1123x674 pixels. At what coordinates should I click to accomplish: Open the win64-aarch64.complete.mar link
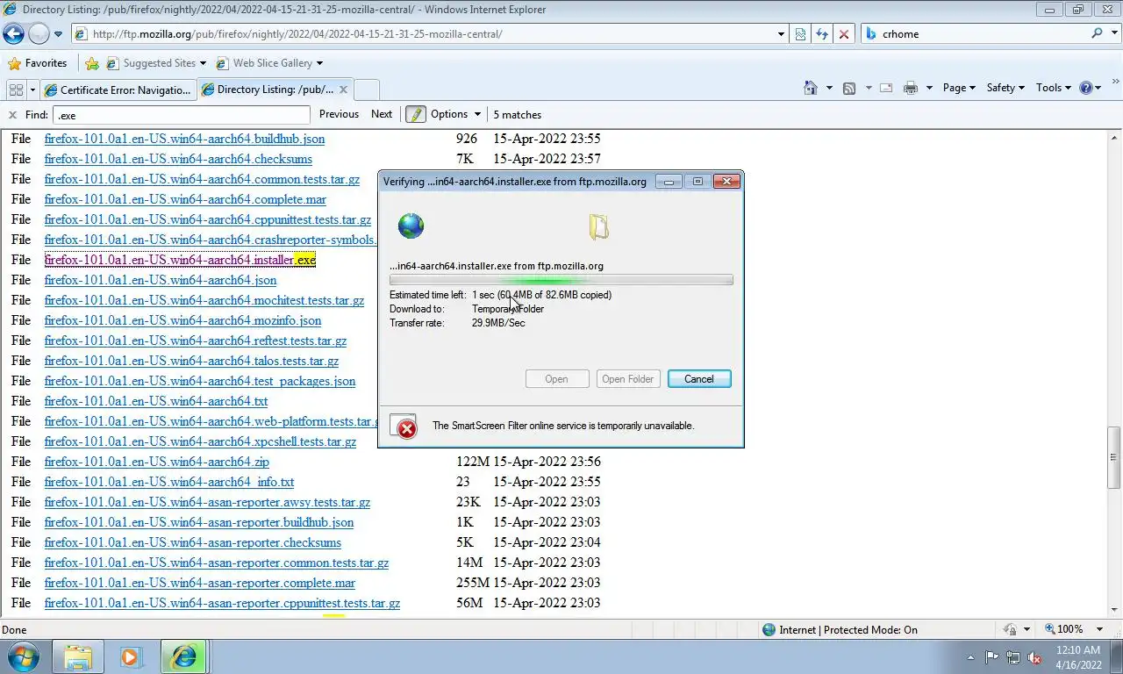[185, 199]
